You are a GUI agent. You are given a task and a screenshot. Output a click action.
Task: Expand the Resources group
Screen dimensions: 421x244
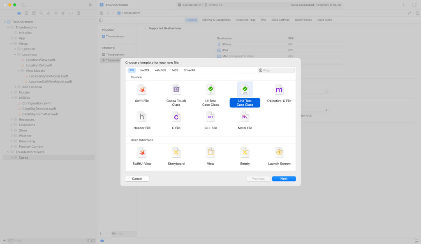(x=12, y=119)
